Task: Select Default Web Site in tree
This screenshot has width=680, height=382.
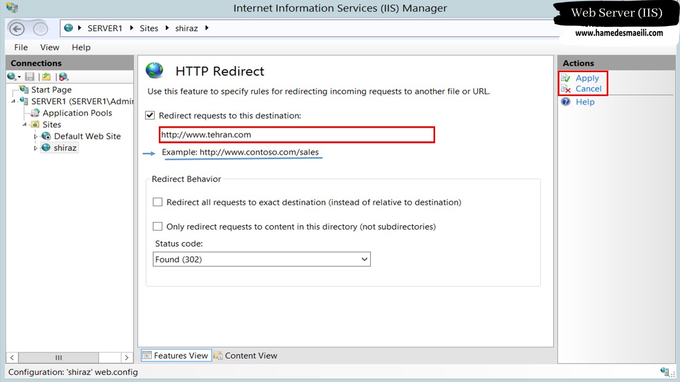Action: click(x=87, y=136)
